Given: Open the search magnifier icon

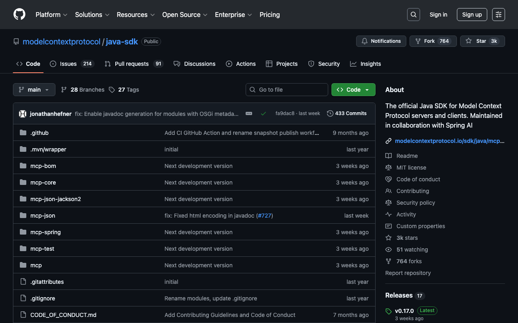Looking at the screenshot, I should point(414,15).
